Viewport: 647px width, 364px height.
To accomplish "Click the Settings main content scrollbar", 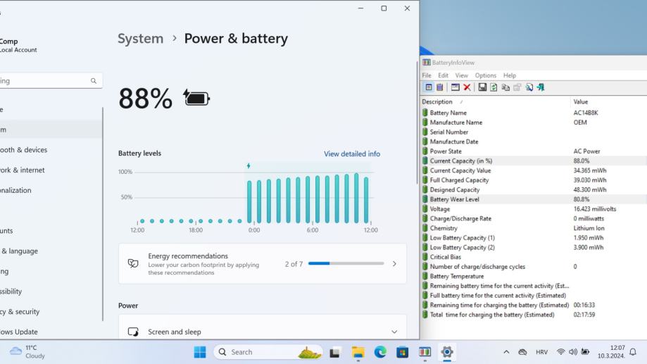I will click(x=417, y=123).
